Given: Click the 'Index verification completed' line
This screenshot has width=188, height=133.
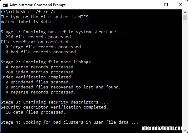Looking at the screenshot, I should [x=37, y=77].
